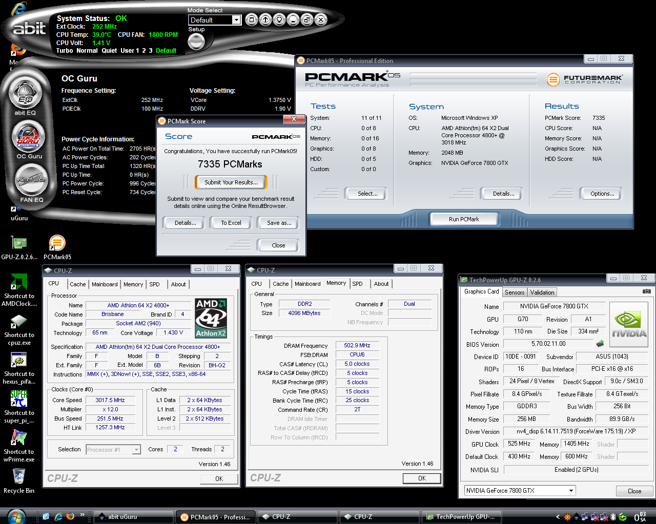Open the Validation tab in GPU-Z
656x524 pixels.
(542, 292)
